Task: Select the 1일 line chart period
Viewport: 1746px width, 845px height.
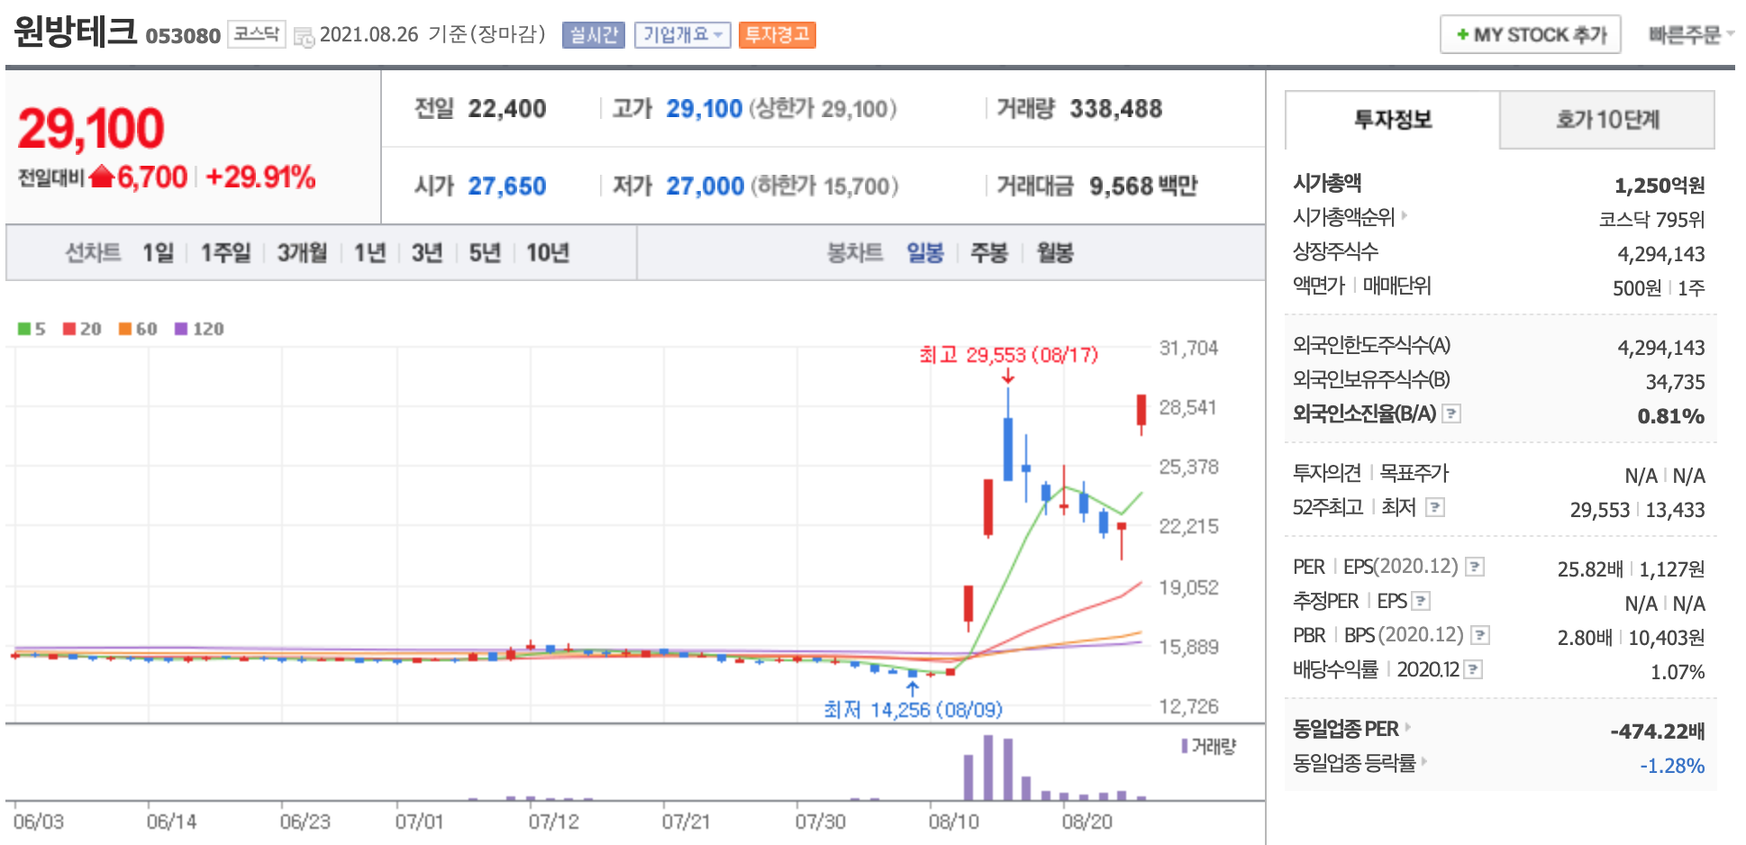Action: coord(158,253)
